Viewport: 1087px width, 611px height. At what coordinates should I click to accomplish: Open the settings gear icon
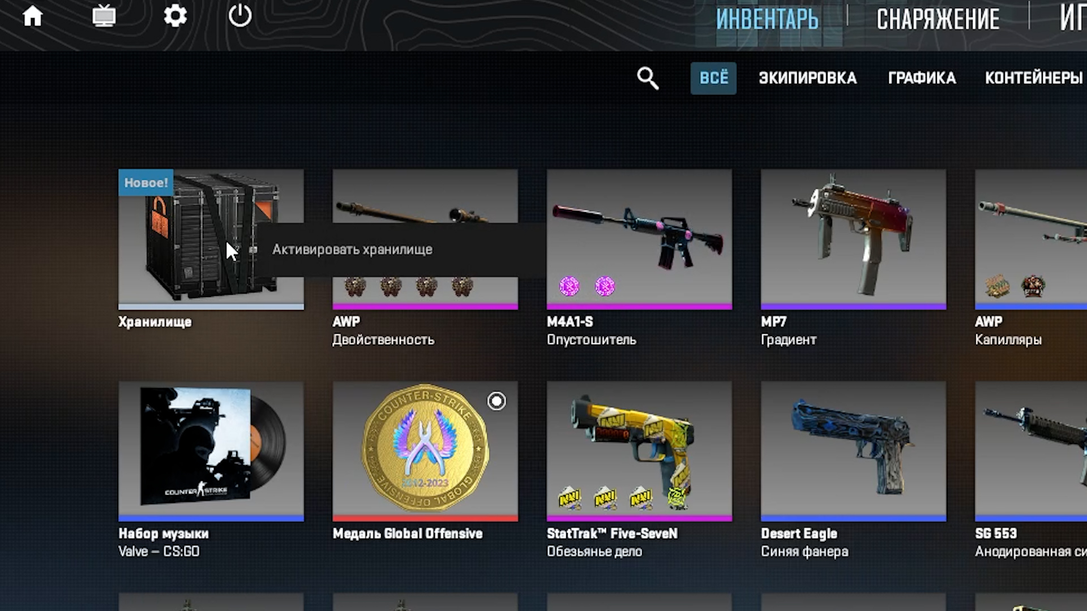pyautogui.click(x=176, y=16)
